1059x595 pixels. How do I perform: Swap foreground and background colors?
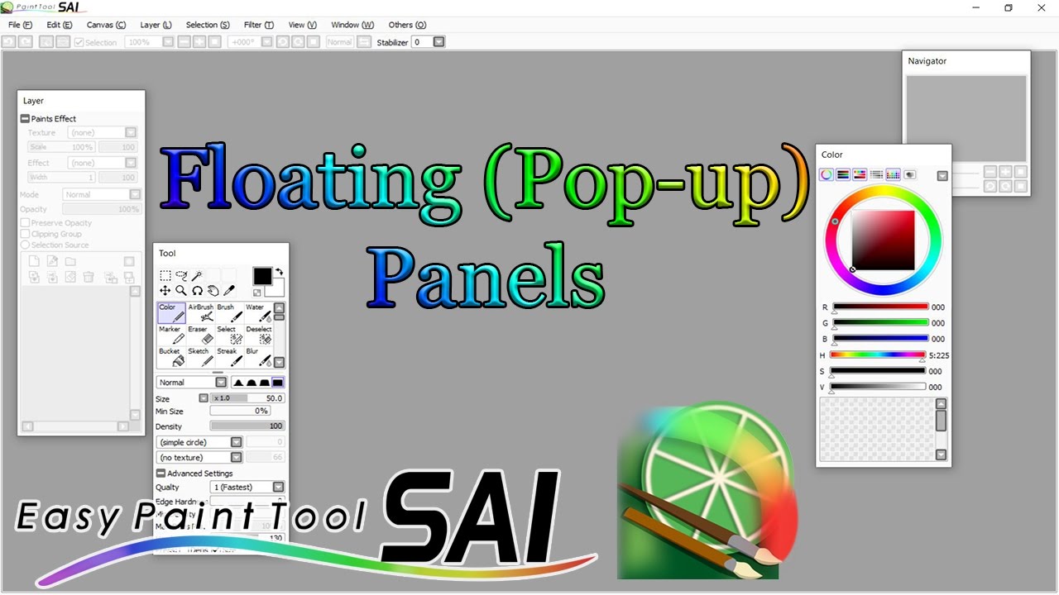pos(280,271)
